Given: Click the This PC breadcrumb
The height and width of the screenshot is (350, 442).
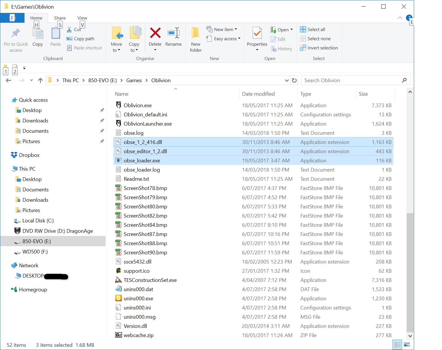Looking at the screenshot, I should (71, 80).
